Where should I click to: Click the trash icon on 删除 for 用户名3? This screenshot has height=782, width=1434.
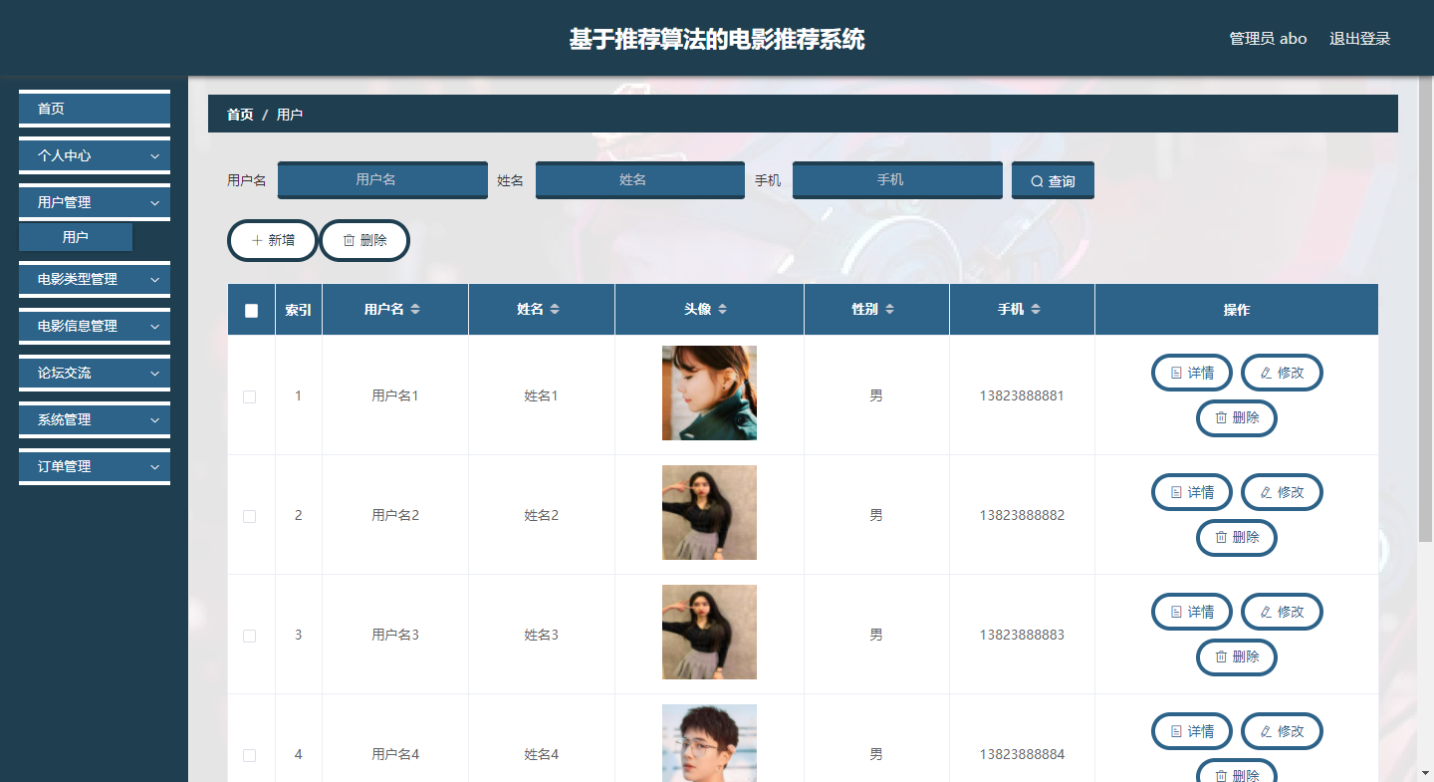click(x=1222, y=656)
